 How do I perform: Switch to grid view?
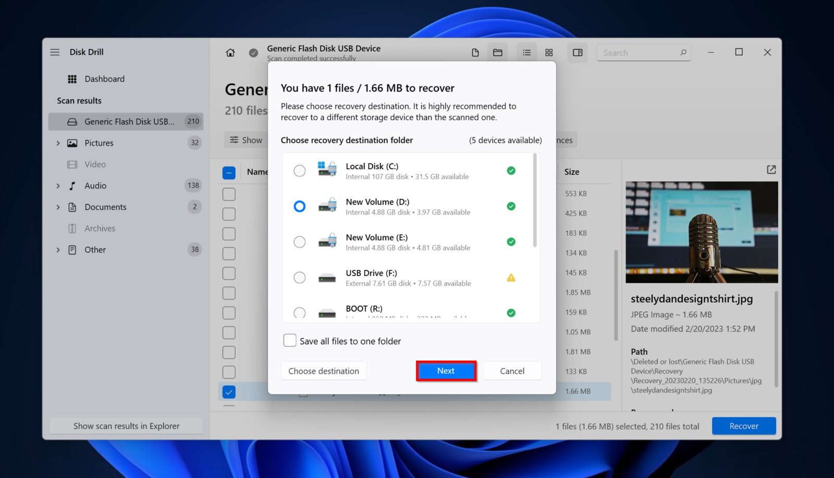pyautogui.click(x=549, y=52)
